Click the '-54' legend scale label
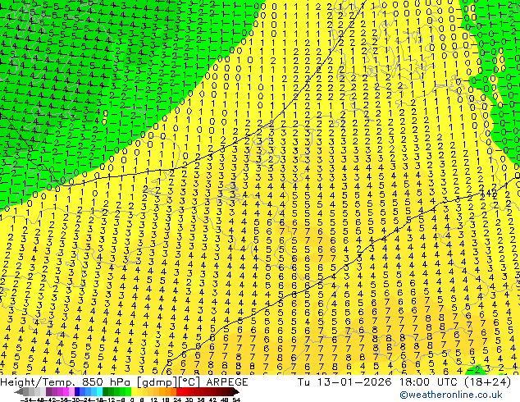 tap(26, 400)
